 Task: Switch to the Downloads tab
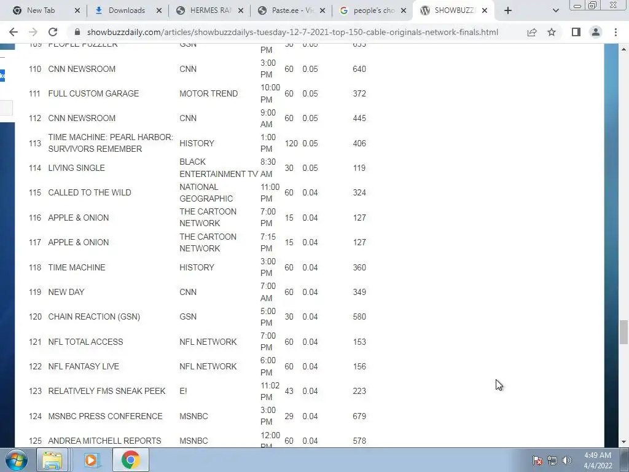click(127, 10)
